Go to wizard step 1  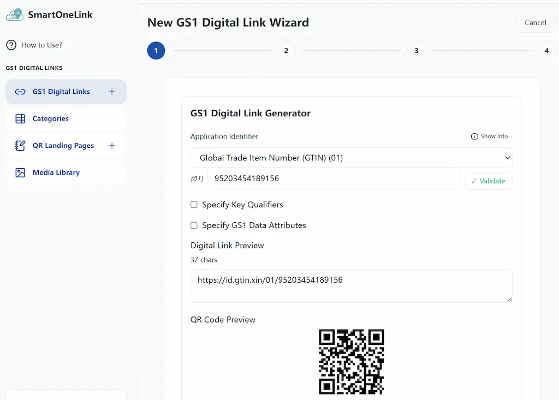coord(156,51)
